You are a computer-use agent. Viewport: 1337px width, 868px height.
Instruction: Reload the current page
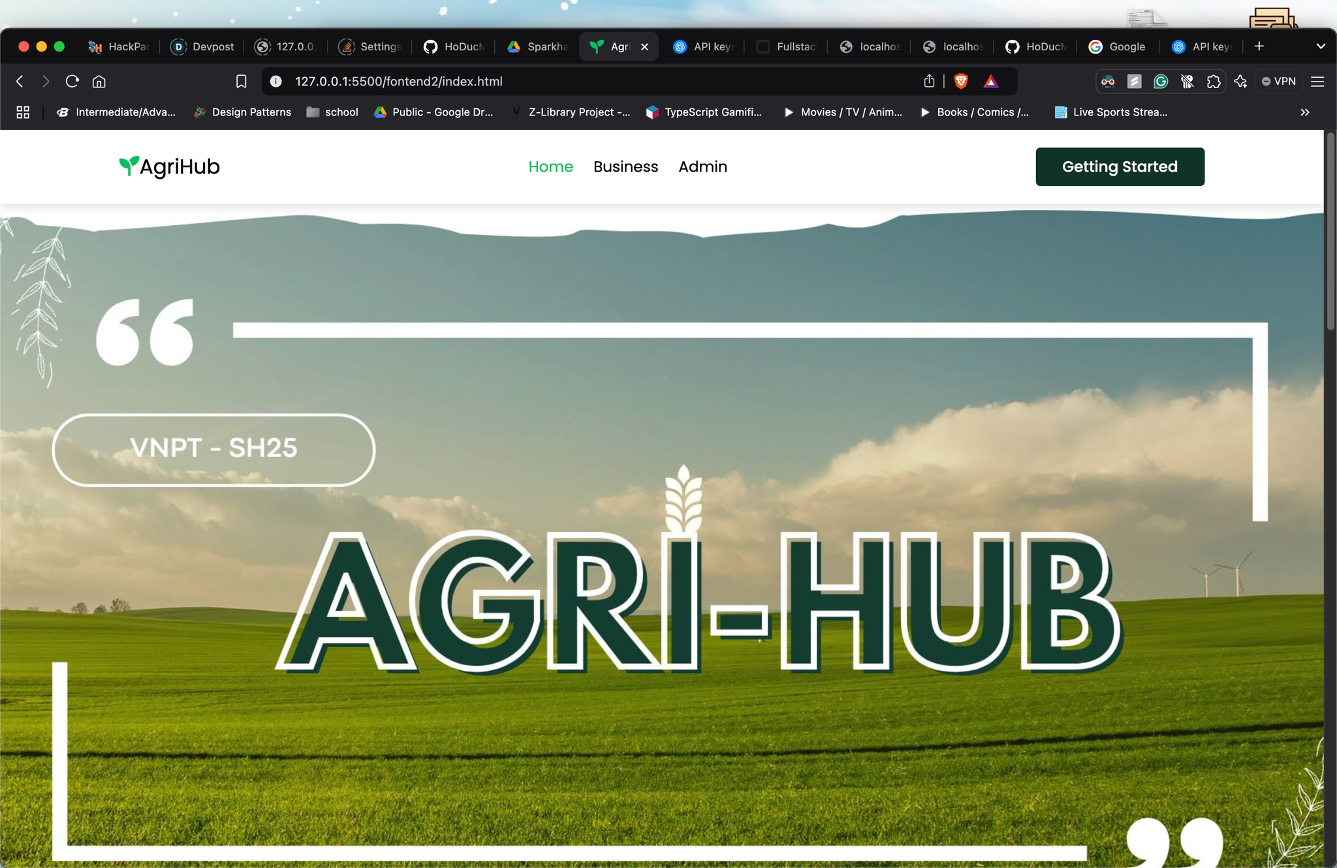(72, 82)
